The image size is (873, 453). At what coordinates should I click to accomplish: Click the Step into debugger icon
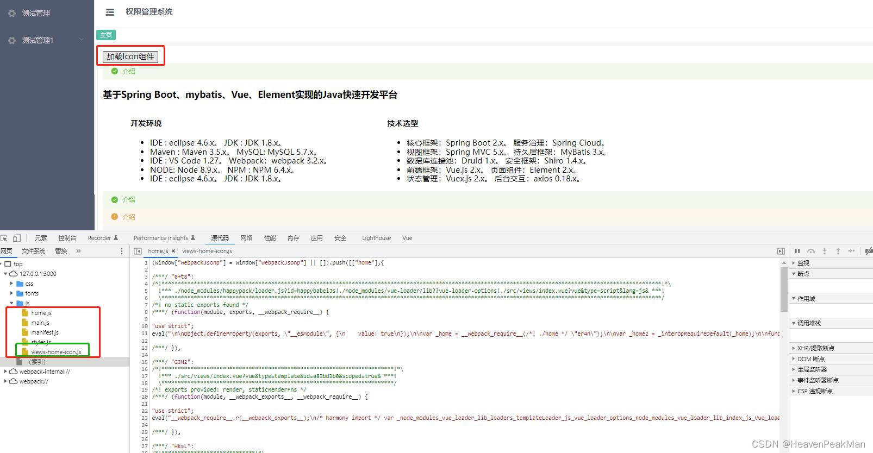pos(825,251)
